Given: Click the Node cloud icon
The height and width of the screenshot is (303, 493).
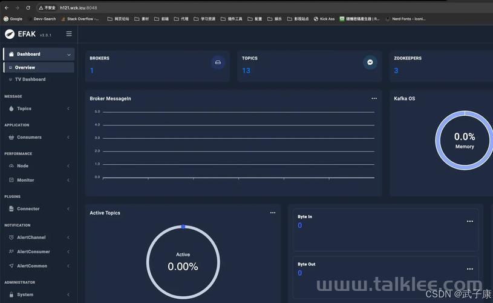Looking at the screenshot, I should point(11,166).
